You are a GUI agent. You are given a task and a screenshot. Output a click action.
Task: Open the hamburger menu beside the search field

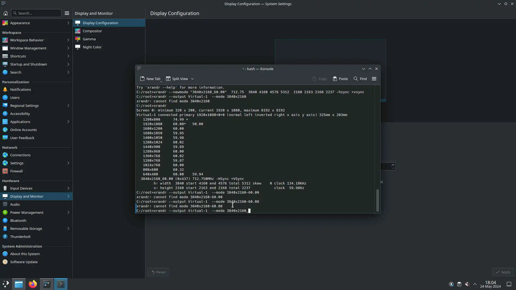tap(67, 13)
